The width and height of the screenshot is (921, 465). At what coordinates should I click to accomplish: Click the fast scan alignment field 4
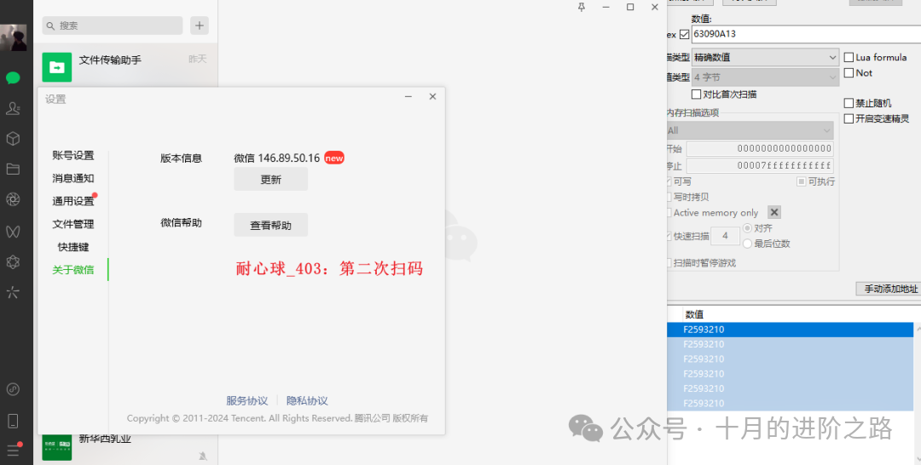click(725, 236)
